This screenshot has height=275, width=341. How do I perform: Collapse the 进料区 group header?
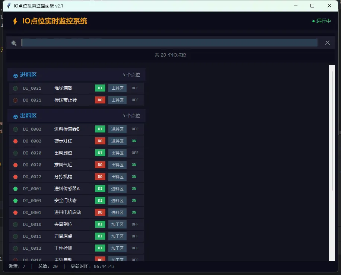coord(28,75)
